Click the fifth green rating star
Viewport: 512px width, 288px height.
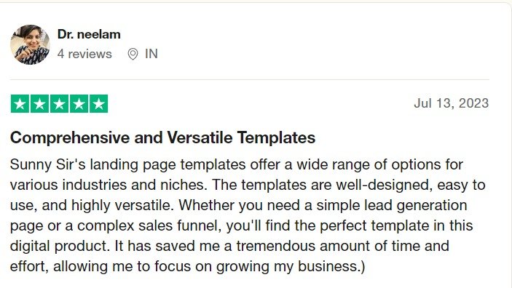pyautogui.click(x=98, y=104)
